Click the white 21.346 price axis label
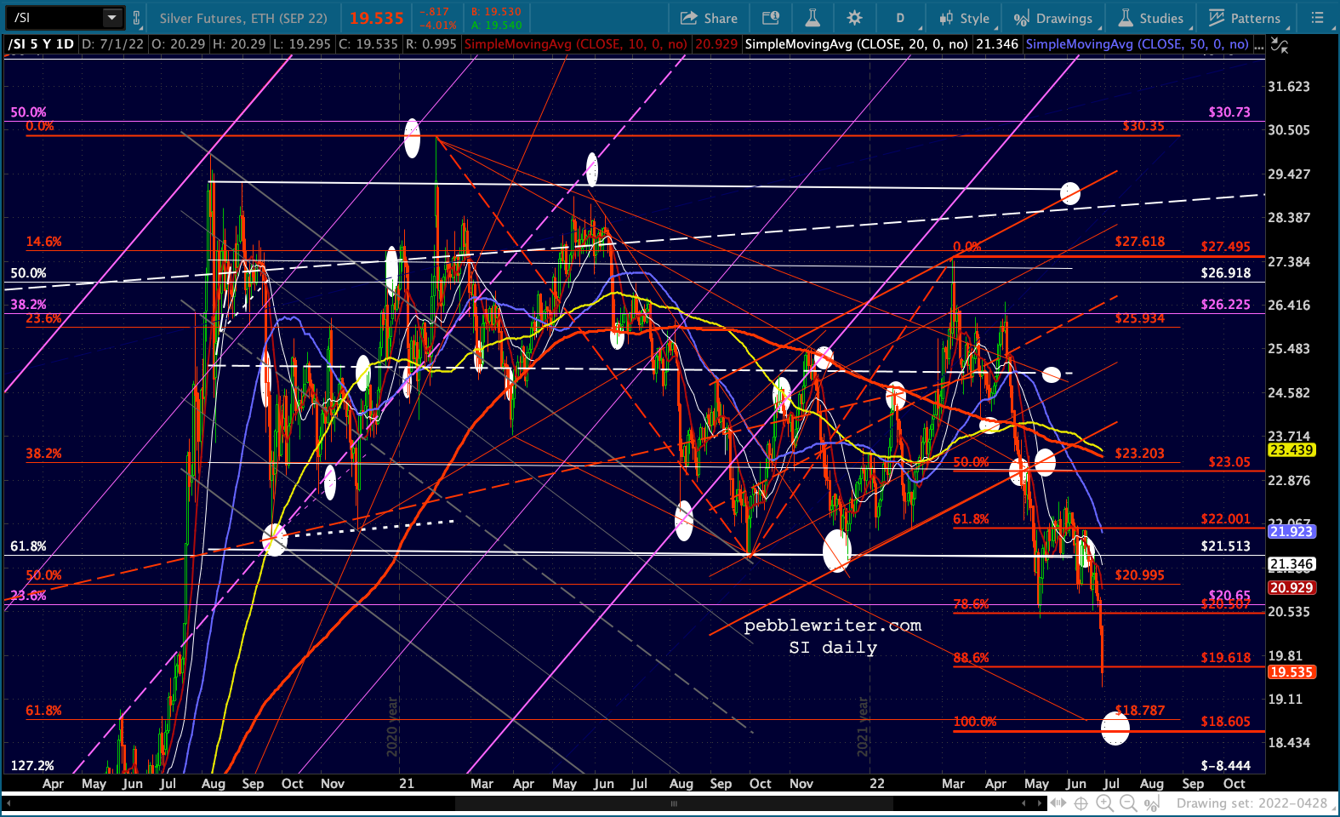This screenshot has width=1340, height=817. 1292,564
